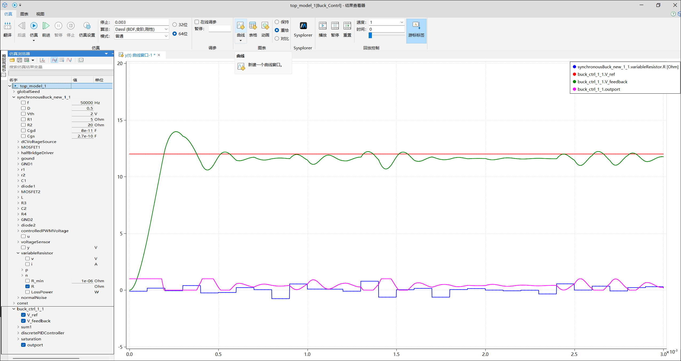
Task: Collapse the synchronousBuck_new_1_1 tree node
Action: (14, 97)
